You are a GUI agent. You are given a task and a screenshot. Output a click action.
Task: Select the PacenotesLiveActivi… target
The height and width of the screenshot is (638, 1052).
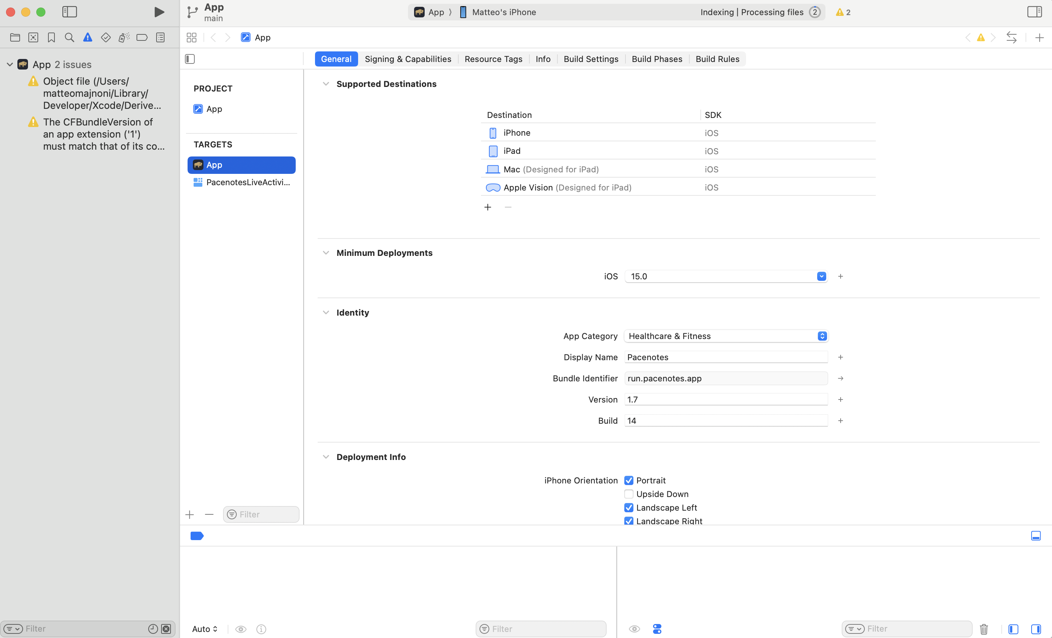[x=242, y=183]
